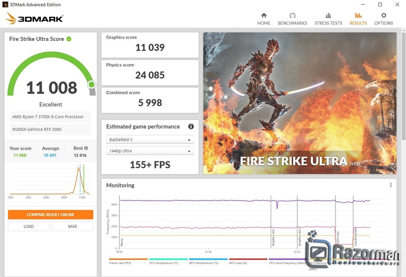Screen dimensions: 406x277
Task: Click the 3DMark logo
Action: coord(34,18)
